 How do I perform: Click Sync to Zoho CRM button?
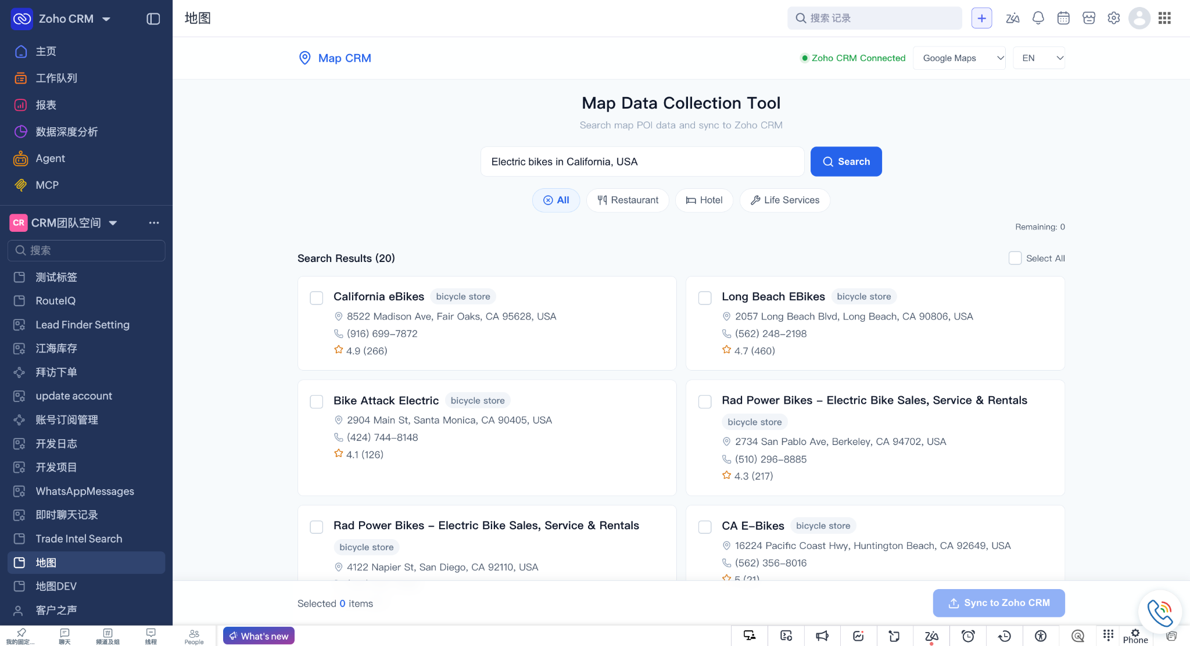999,603
